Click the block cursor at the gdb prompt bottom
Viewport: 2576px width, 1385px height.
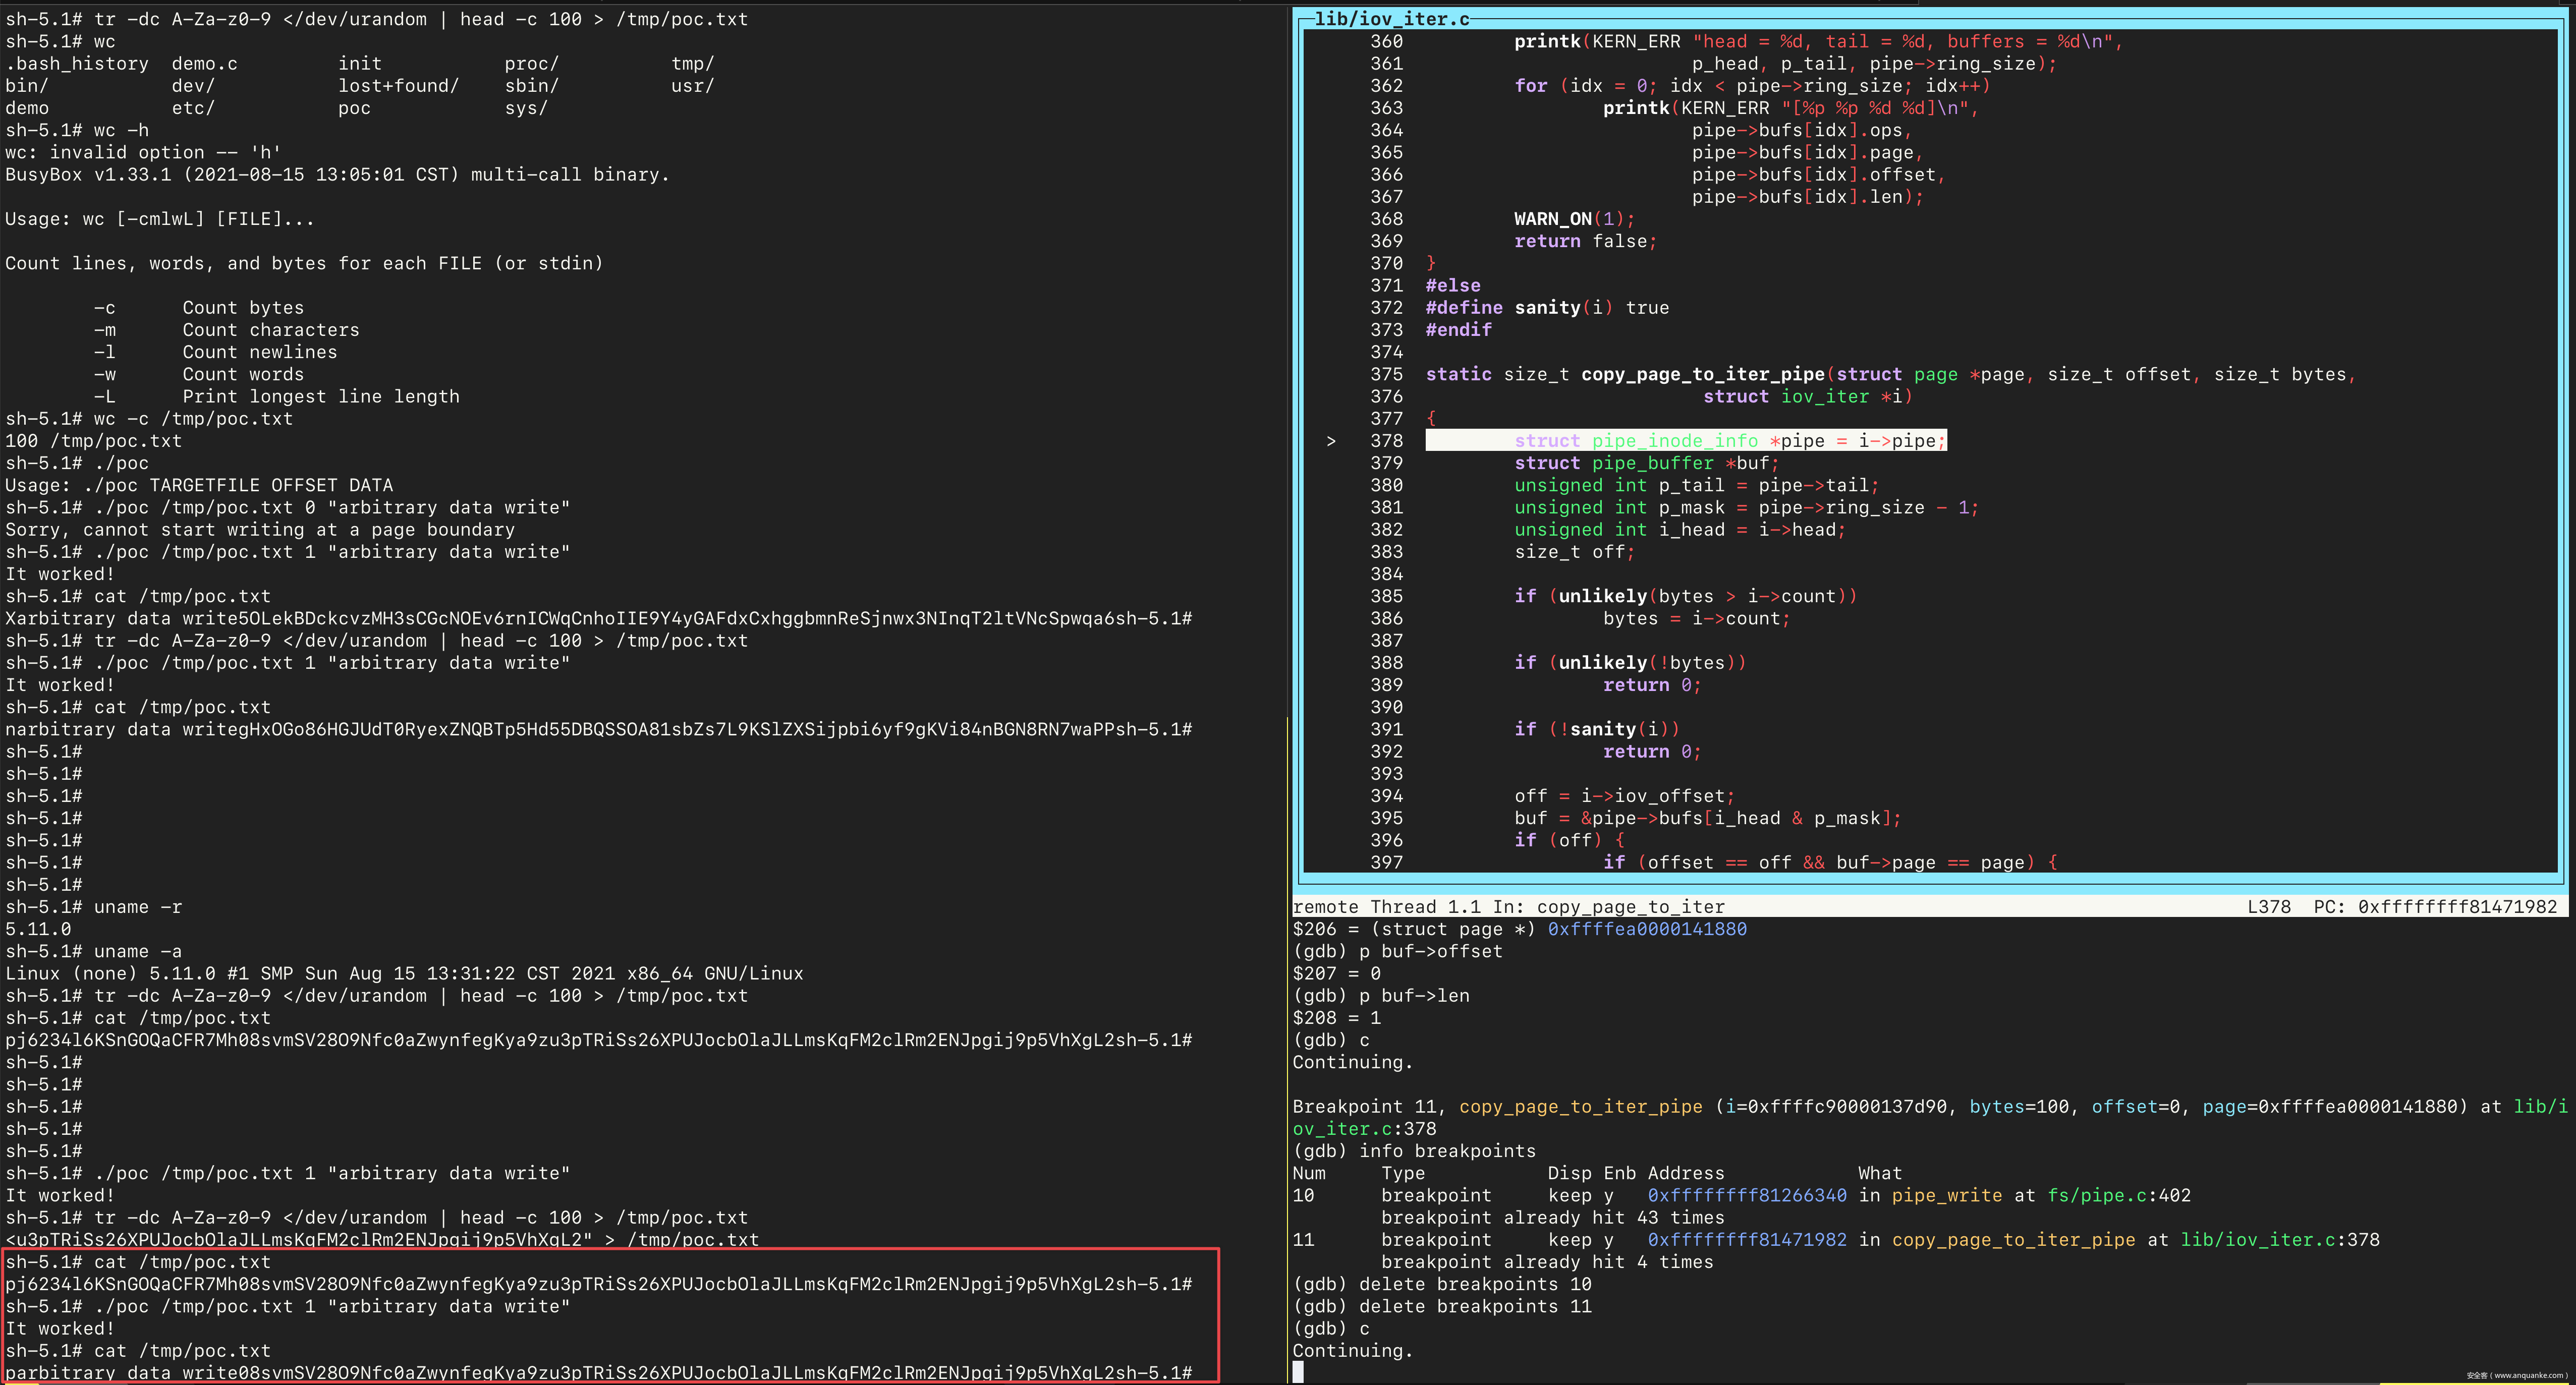pyautogui.click(x=1298, y=1372)
